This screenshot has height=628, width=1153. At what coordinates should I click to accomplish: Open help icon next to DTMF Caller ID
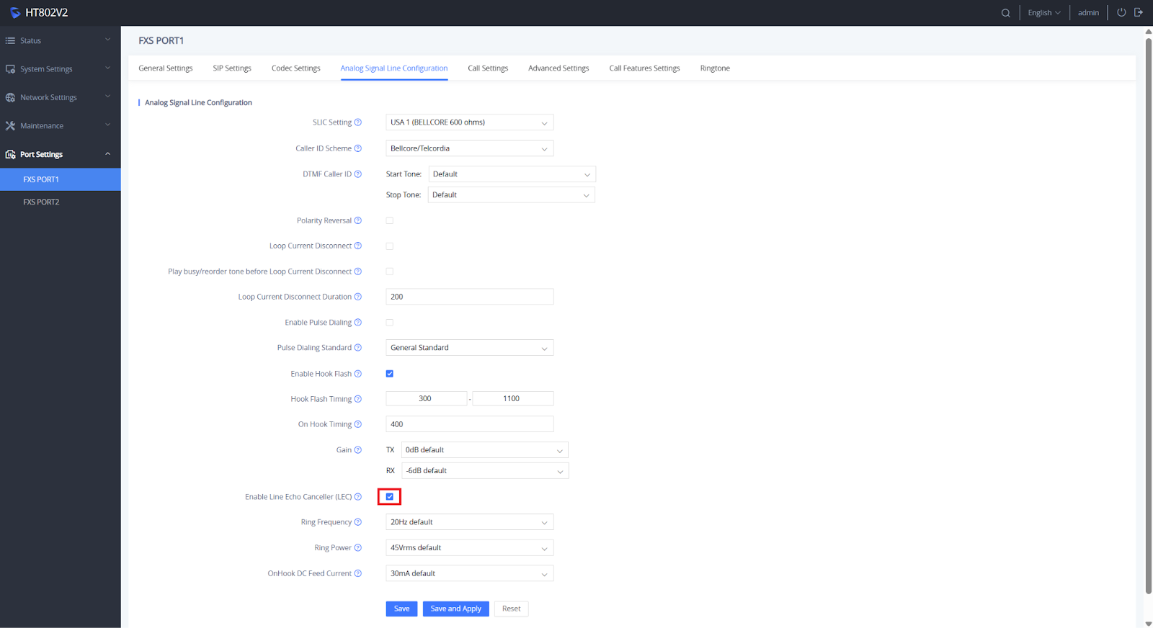pos(357,174)
